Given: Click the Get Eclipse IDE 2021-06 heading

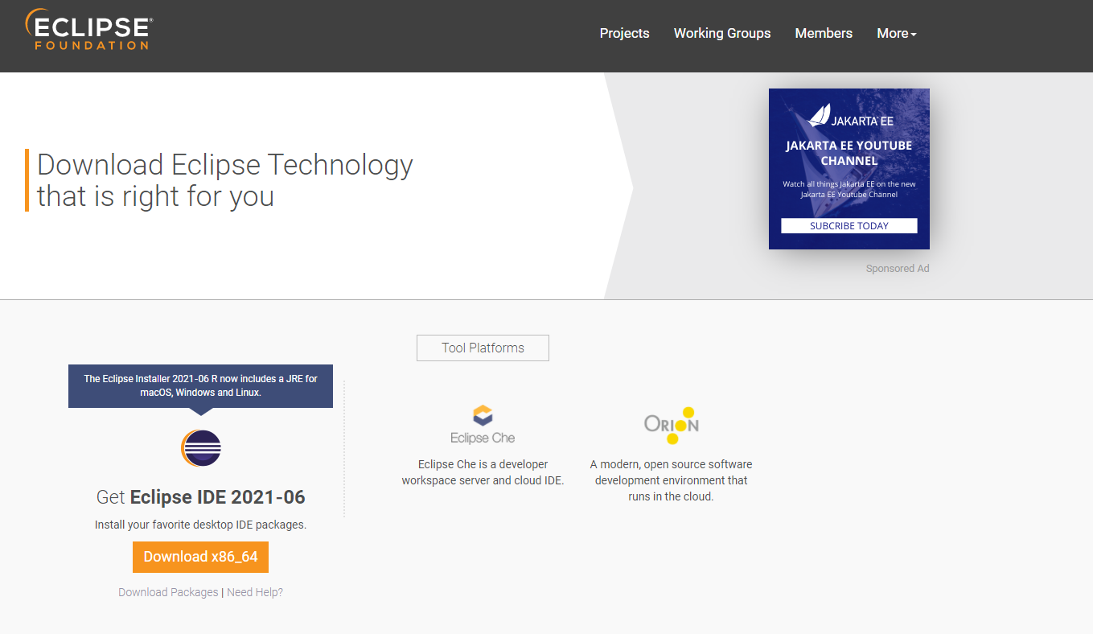Looking at the screenshot, I should [201, 496].
